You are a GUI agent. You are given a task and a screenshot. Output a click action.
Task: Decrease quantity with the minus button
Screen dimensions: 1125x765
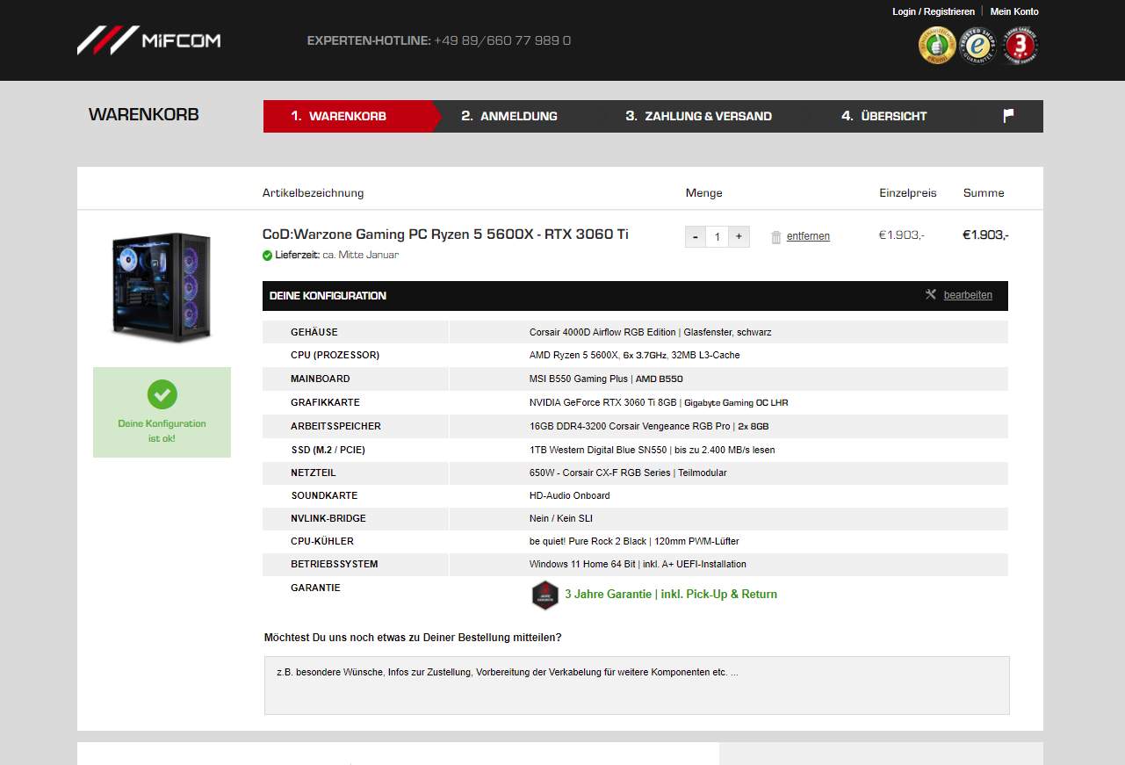coord(696,236)
